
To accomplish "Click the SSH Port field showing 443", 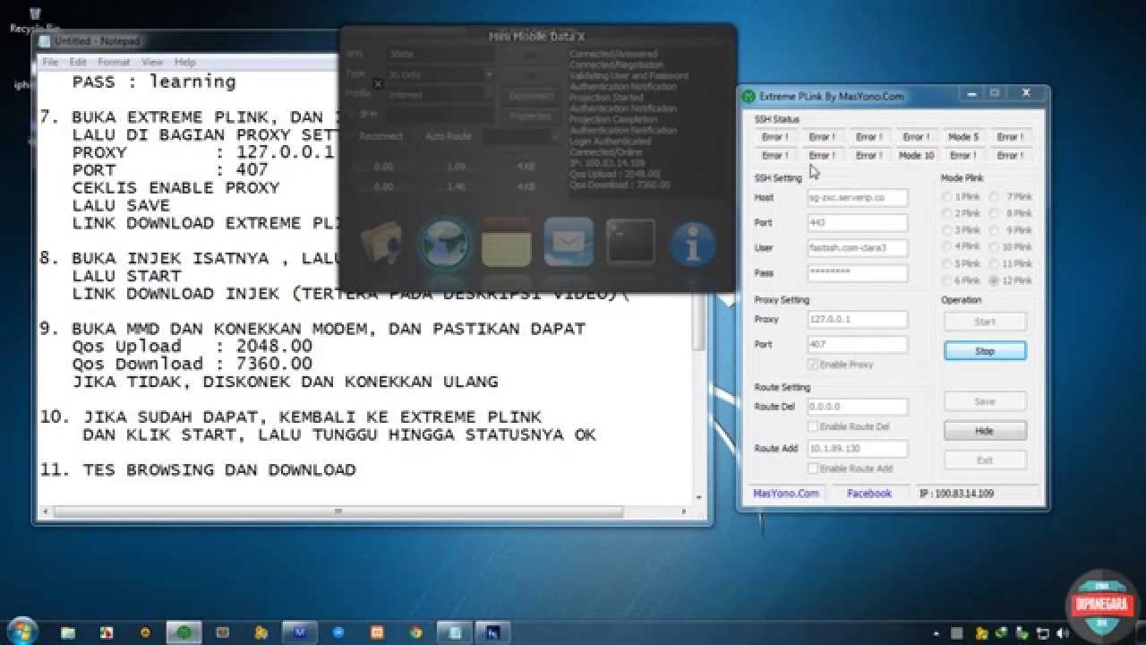I will pyautogui.click(x=857, y=222).
